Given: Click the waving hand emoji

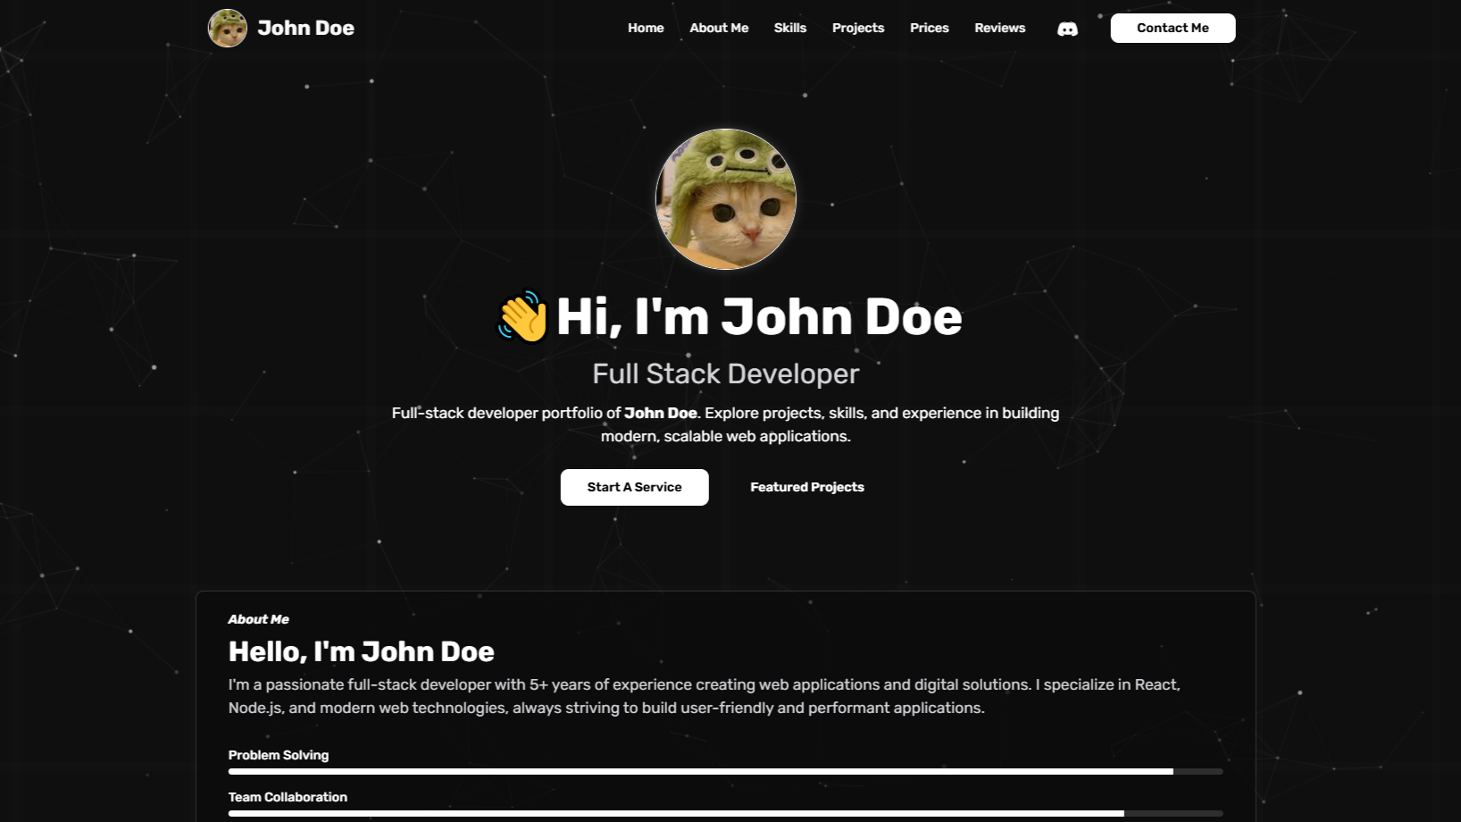Looking at the screenshot, I should pyautogui.click(x=522, y=317).
